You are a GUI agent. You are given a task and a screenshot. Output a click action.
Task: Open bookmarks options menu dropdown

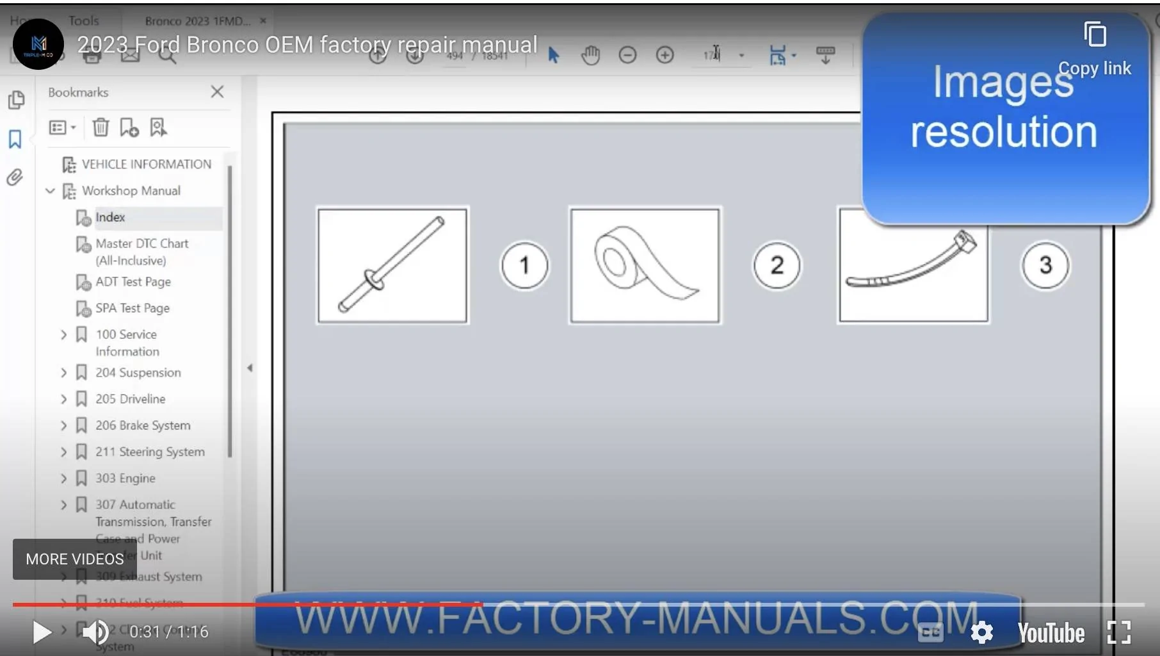click(x=62, y=127)
